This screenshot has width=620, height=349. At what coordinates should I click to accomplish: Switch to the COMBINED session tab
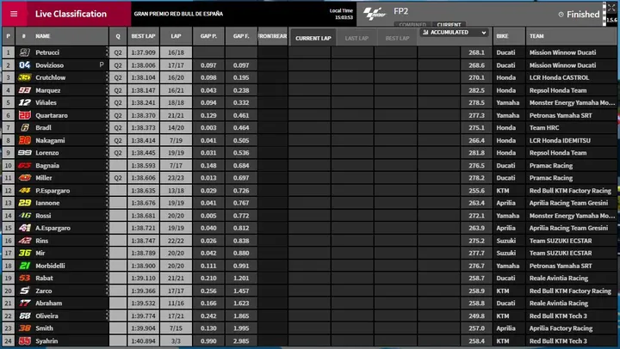(x=412, y=24)
